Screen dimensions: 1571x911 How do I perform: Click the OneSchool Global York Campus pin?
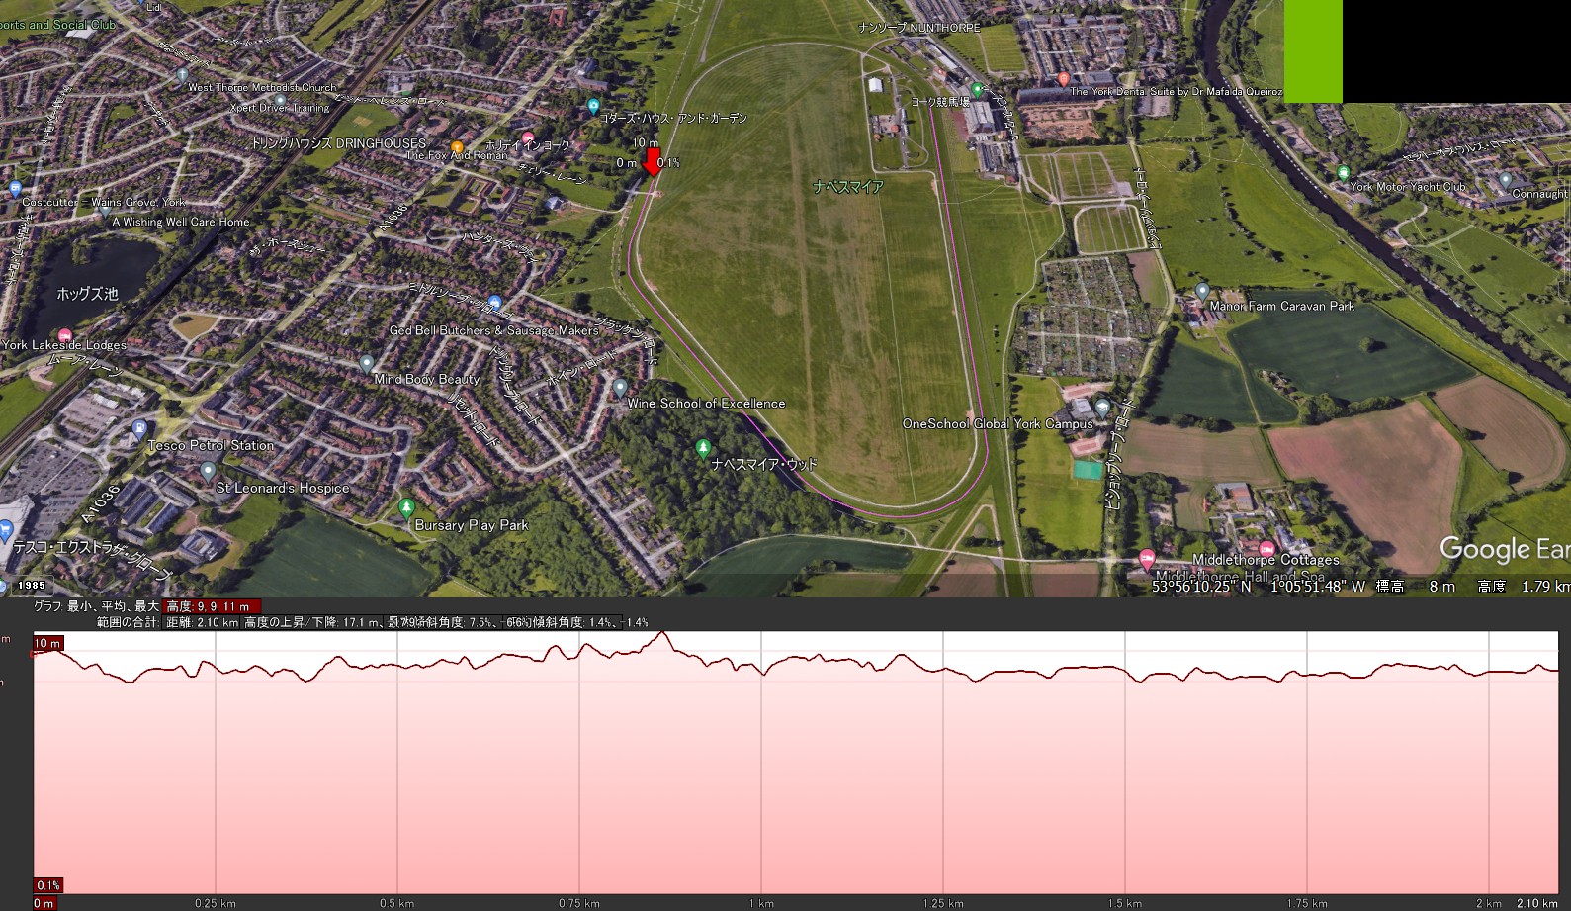(1103, 408)
